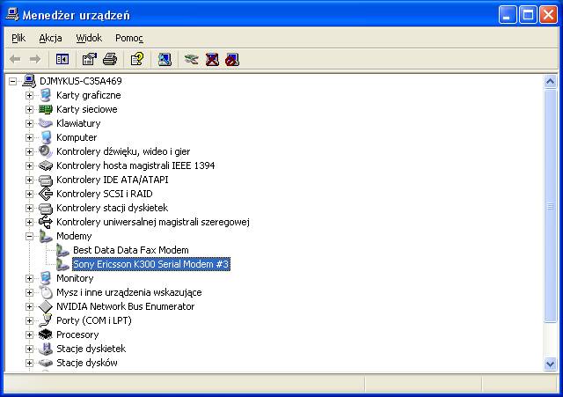Image resolution: width=563 pixels, height=397 pixels.
Task: Scan for hardware changes icon
Action: [x=165, y=59]
